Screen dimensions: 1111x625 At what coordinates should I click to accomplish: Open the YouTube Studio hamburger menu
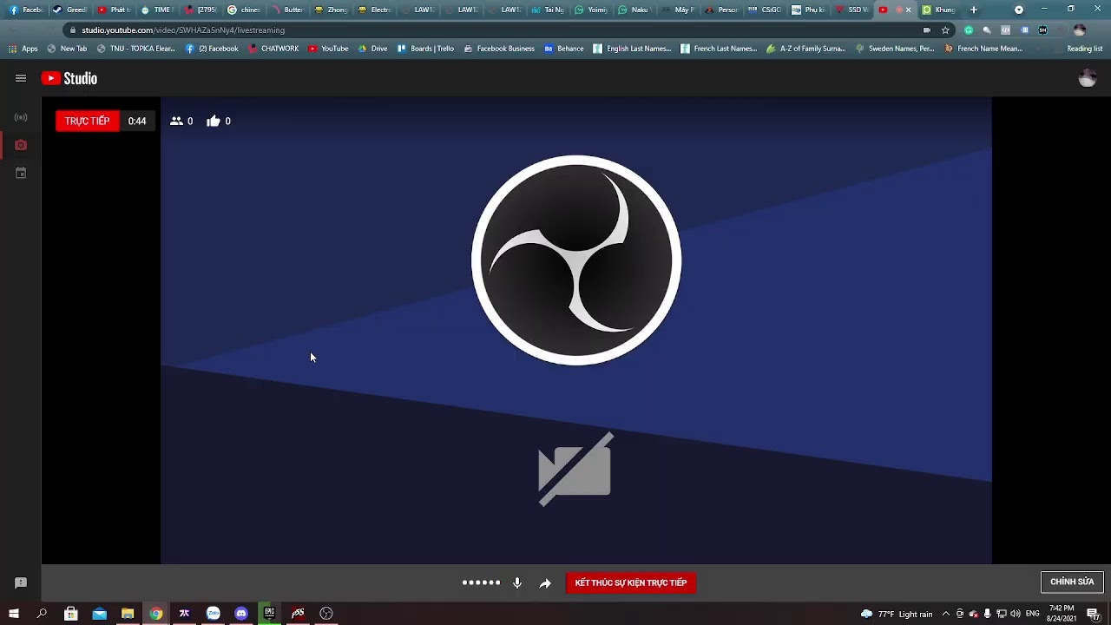tap(21, 78)
